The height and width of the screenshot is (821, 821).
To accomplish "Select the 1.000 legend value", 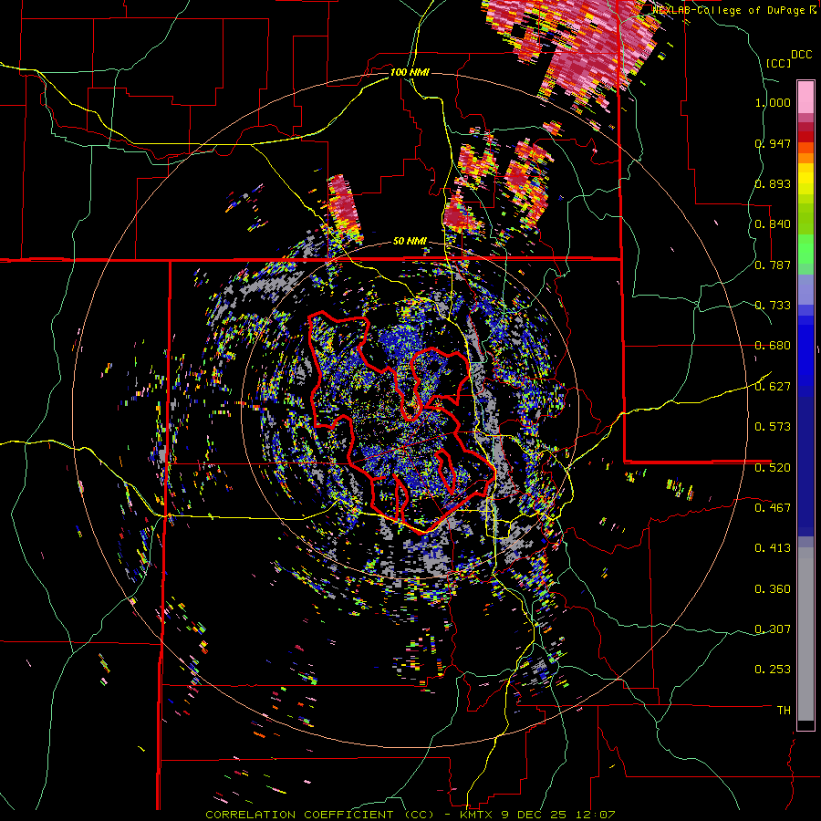I will point(773,102).
